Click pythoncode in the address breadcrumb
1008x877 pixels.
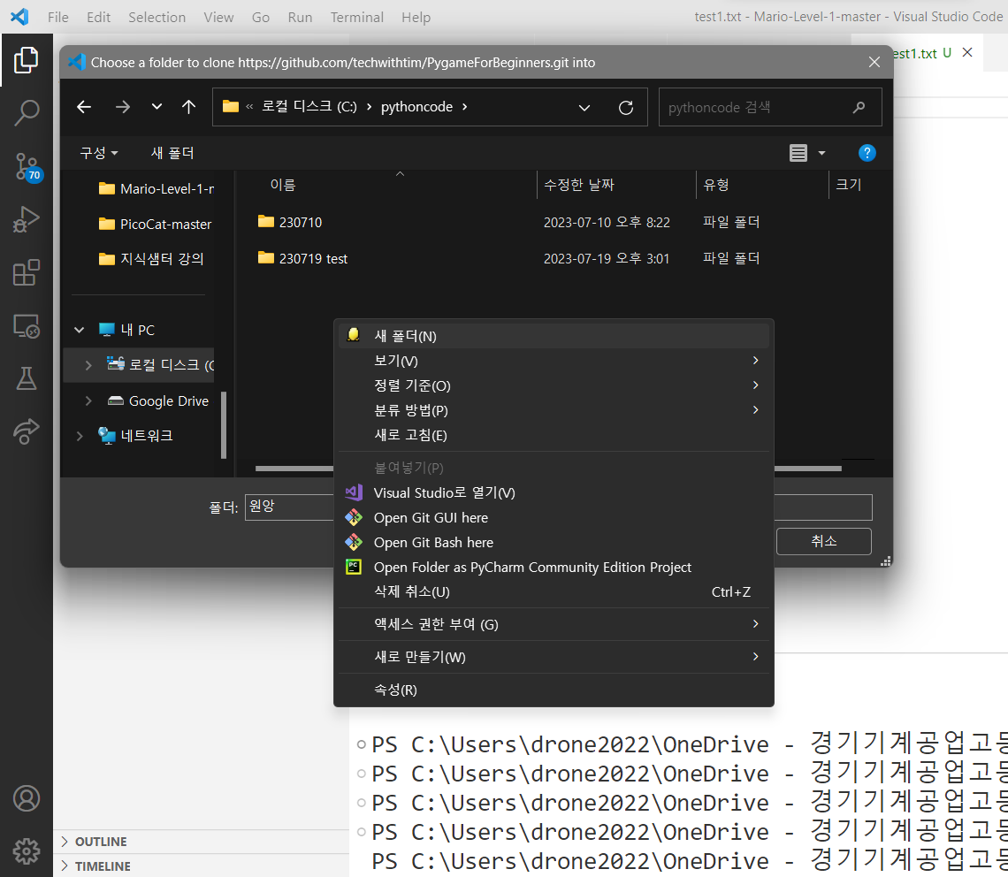pyautogui.click(x=416, y=107)
